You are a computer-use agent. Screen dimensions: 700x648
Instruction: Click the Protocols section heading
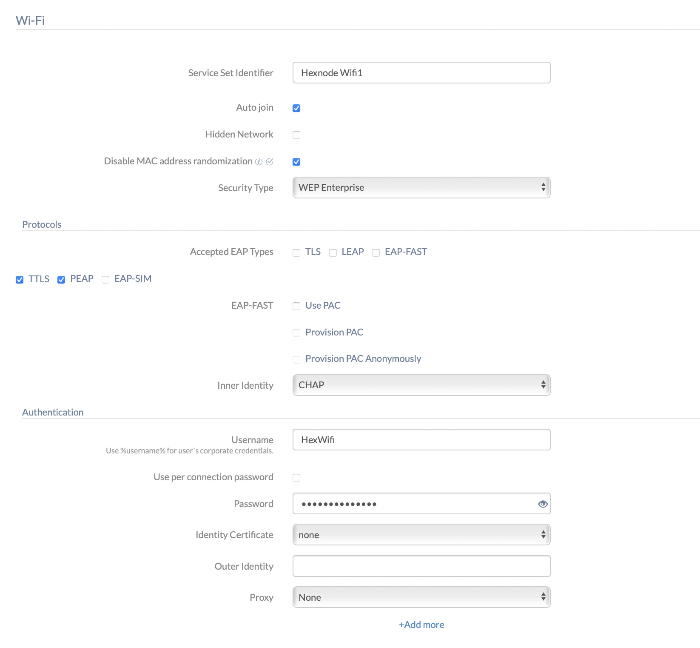[42, 224]
